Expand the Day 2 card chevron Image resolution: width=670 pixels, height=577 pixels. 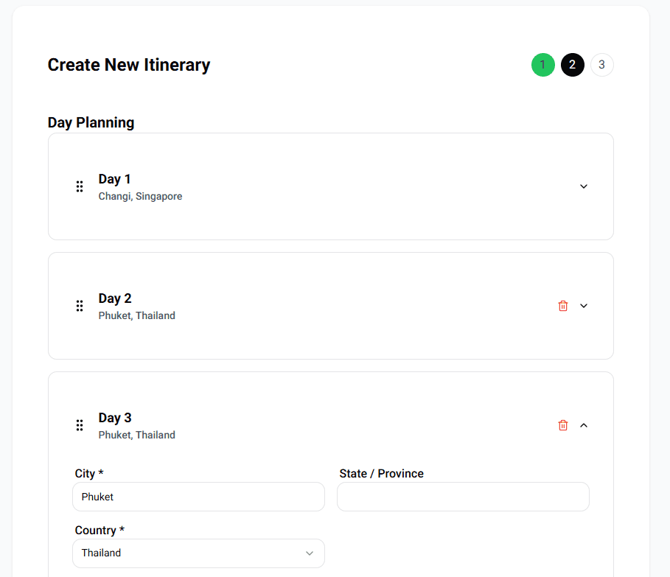point(584,306)
